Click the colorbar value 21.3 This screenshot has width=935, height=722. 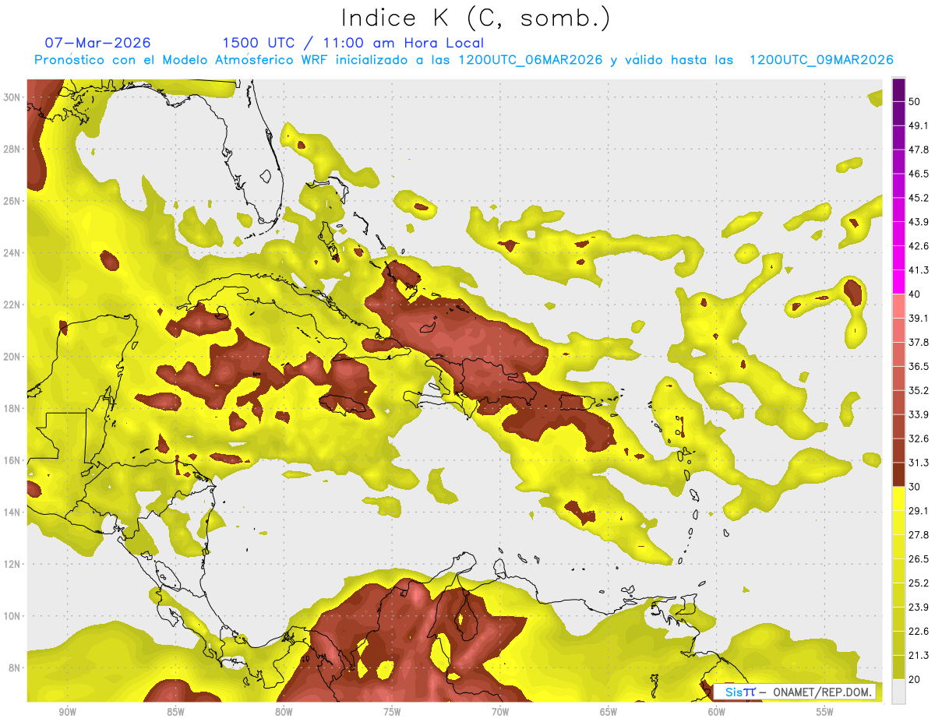[919, 656]
